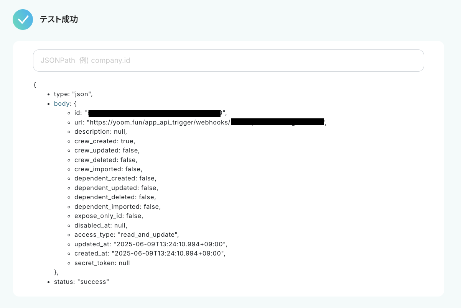The height and width of the screenshot is (308, 461).
Task: Click the dependent_created: false entry
Action: point(115,178)
